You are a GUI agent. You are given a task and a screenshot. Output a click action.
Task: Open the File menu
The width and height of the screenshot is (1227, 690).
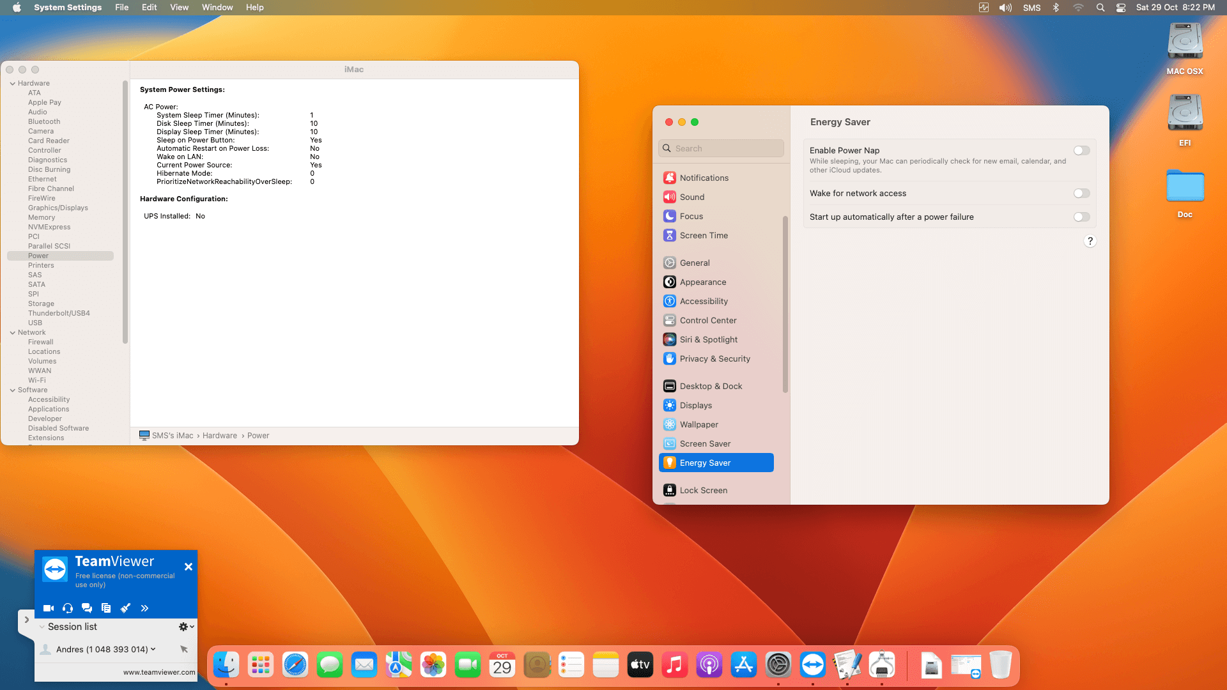(122, 8)
